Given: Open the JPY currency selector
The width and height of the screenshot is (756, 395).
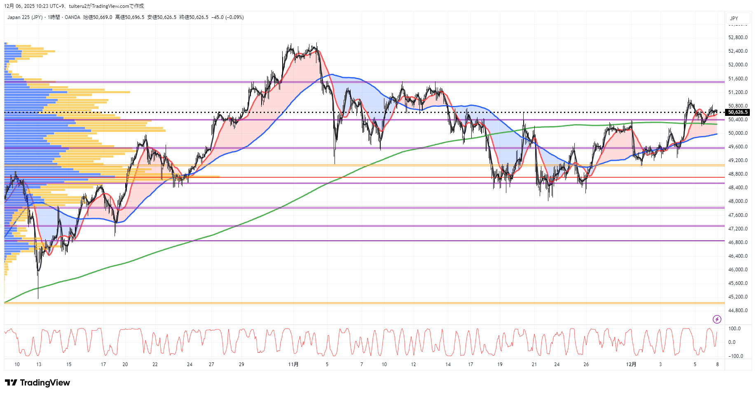Looking at the screenshot, I should [734, 18].
